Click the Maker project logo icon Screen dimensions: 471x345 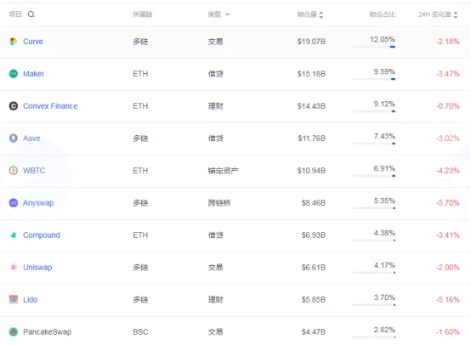point(14,74)
